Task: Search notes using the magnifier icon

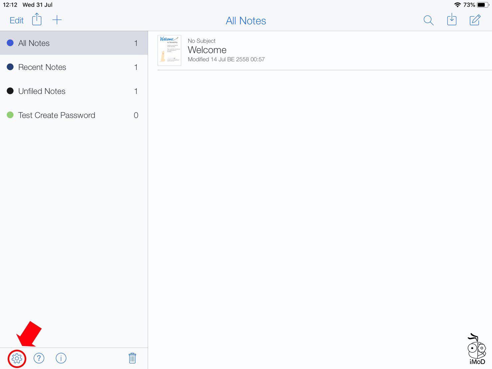Action: [428, 20]
